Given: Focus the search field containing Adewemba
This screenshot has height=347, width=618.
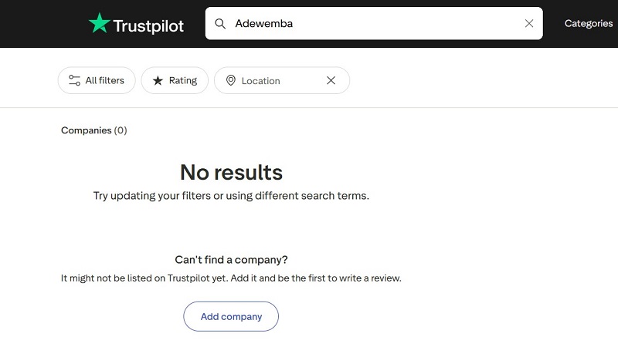Looking at the screenshot, I should click(371, 23).
